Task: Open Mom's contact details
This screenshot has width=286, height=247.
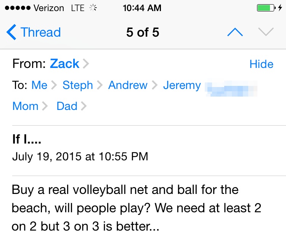Action: tap(25, 106)
